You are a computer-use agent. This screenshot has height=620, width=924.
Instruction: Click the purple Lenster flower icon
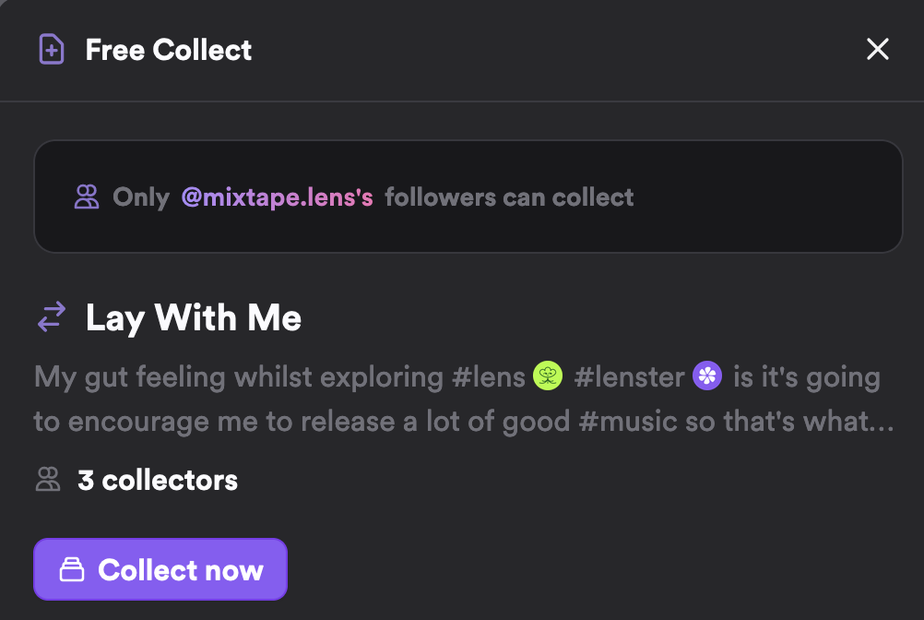click(707, 376)
